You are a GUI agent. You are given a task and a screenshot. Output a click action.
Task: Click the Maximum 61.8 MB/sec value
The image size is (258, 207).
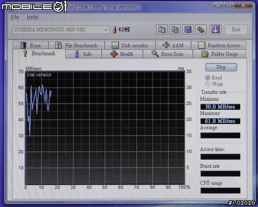[x=220, y=121]
